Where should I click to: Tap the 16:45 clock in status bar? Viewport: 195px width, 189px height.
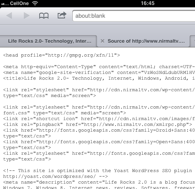pyautogui.click(x=148, y=3)
